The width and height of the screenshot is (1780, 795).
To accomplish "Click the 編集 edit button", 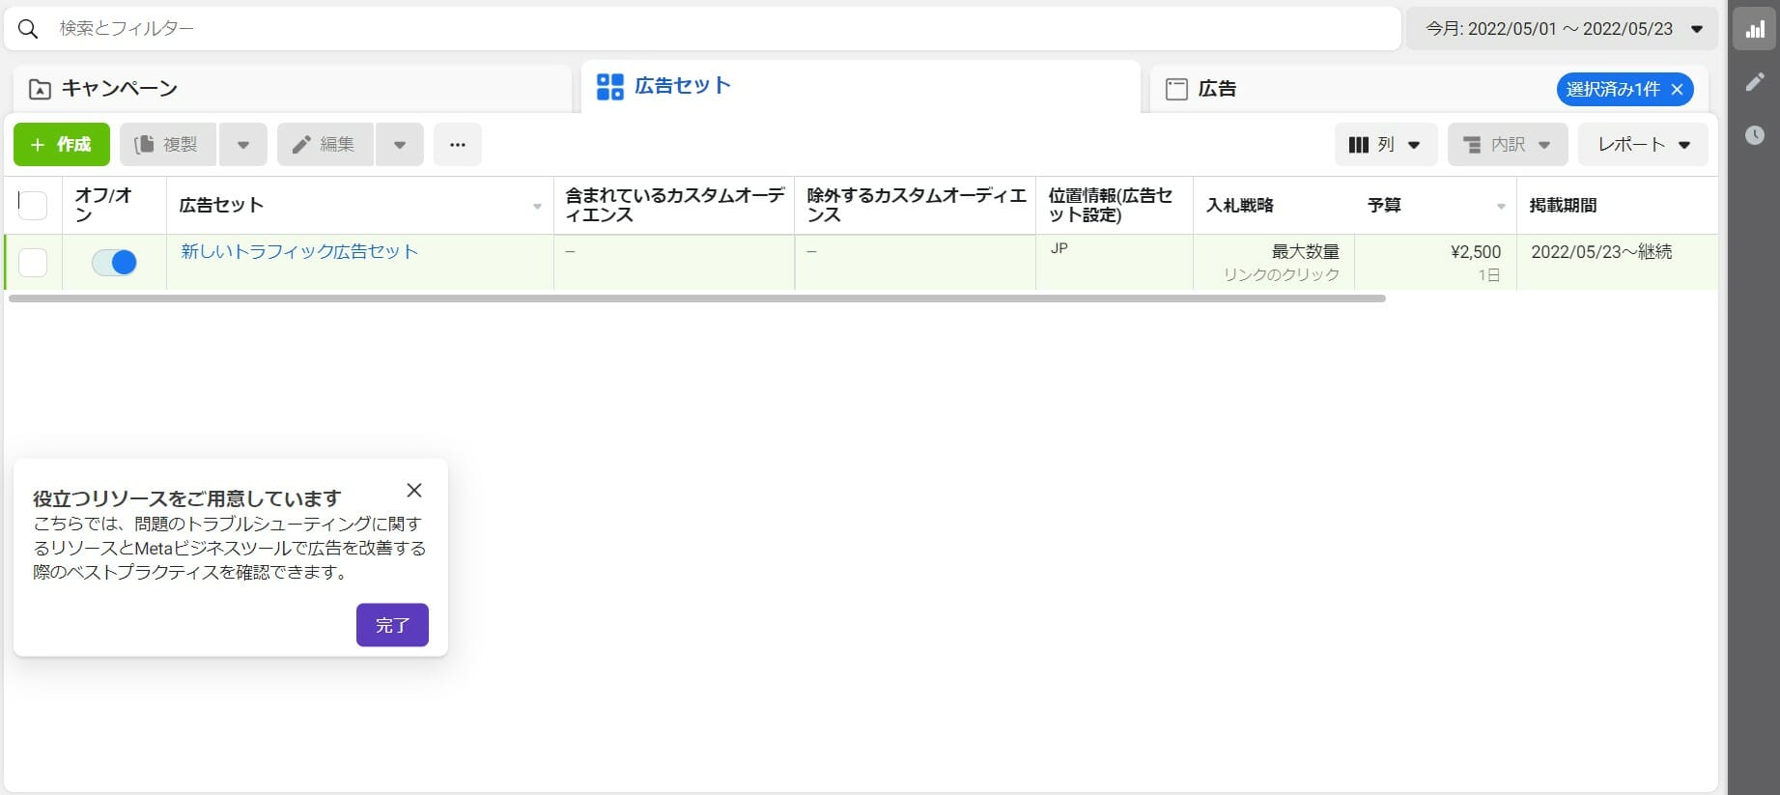I will (325, 145).
